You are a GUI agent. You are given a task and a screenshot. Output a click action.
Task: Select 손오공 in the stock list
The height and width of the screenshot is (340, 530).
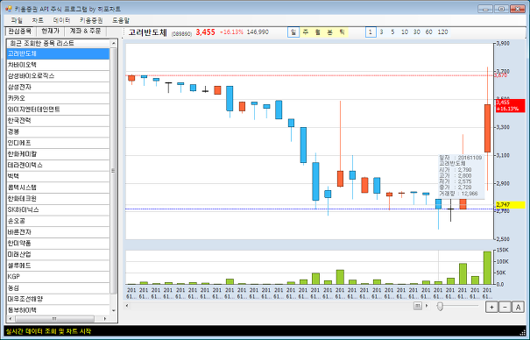tap(58, 221)
